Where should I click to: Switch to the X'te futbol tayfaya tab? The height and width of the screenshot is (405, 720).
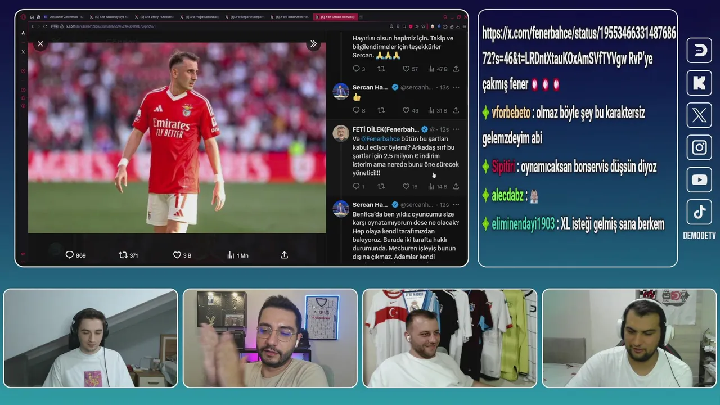point(109,17)
